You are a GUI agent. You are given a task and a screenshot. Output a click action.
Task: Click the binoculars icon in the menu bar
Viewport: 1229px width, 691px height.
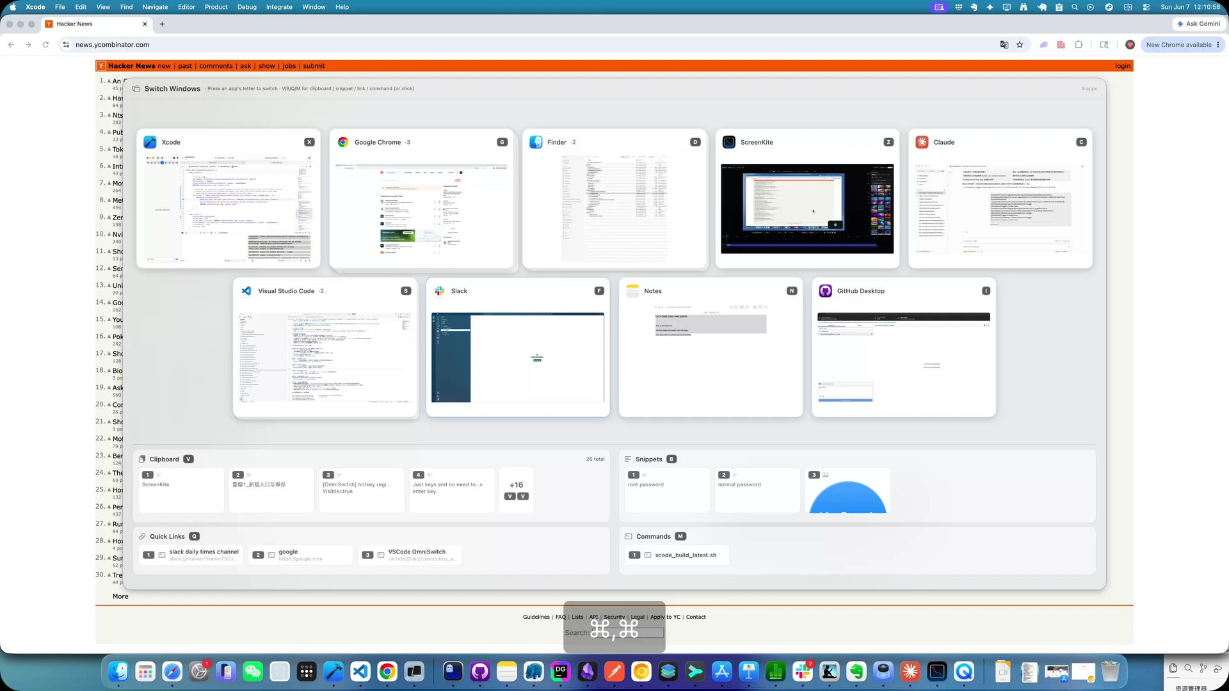coord(1024,7)
